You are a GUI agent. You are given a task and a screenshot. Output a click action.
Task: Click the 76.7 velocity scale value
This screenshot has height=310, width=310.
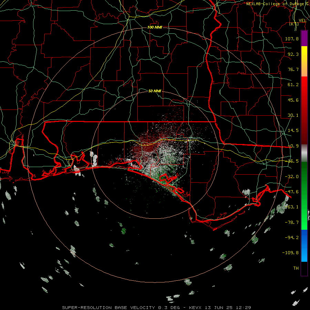click(293, 69)
